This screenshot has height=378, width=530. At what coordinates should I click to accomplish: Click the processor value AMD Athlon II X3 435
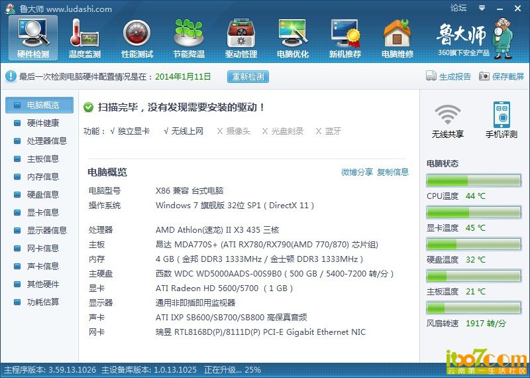tap(217, 230)
